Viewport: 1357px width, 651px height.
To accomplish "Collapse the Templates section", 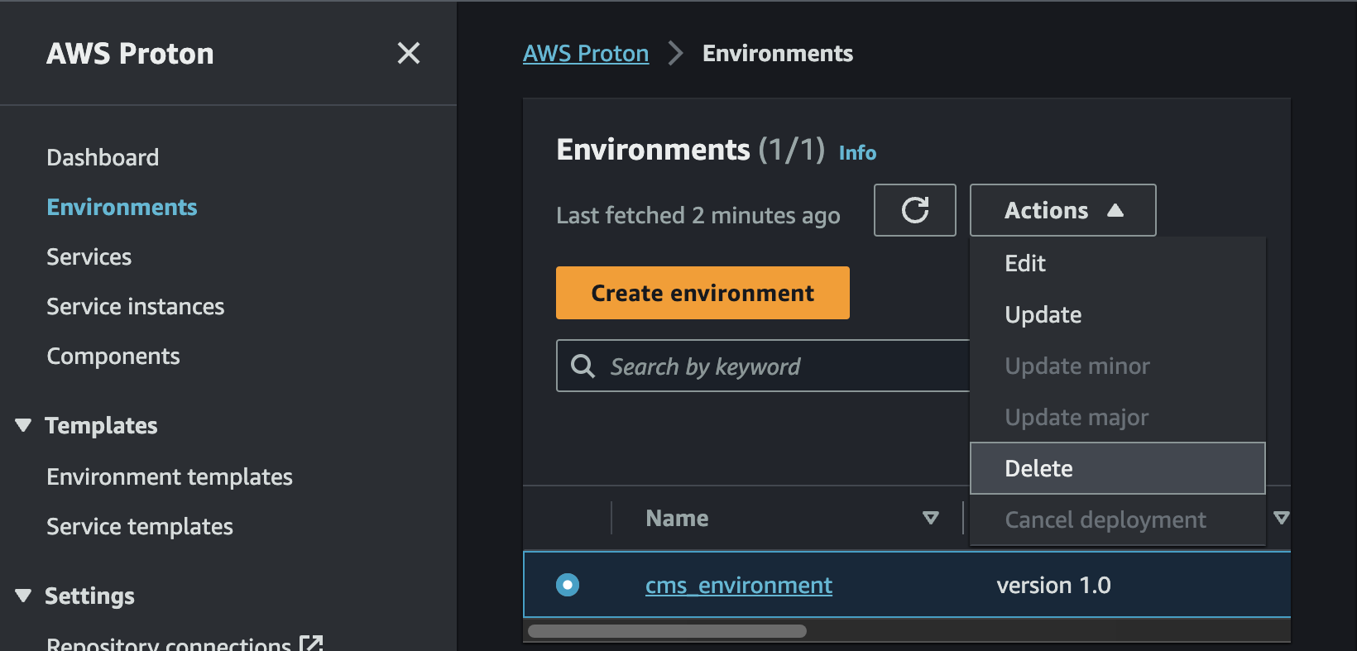I will (23, 425).
